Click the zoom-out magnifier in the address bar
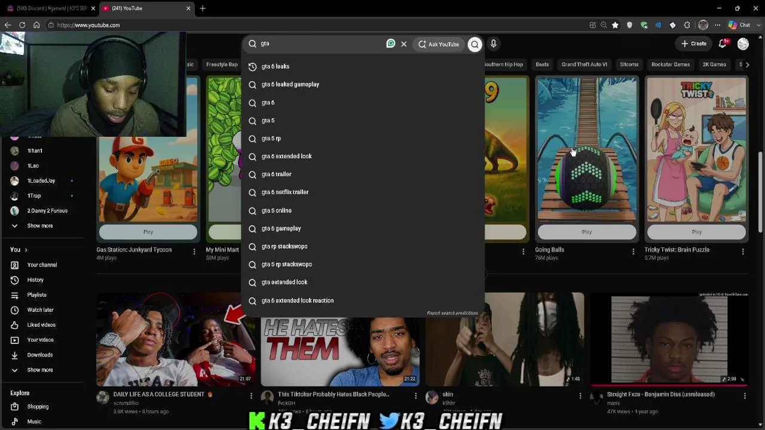Viewport: 765px width, 430px height. 604,25
